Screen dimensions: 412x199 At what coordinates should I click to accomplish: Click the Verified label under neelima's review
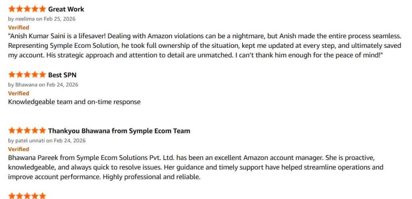(x=19, y=27)
